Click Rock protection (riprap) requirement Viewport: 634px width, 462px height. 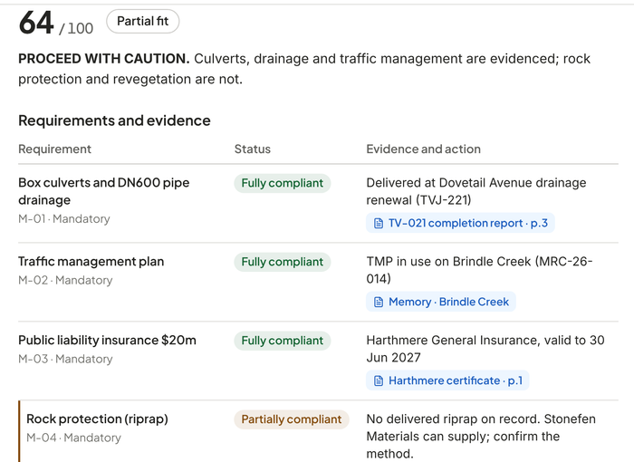point(97,419)
